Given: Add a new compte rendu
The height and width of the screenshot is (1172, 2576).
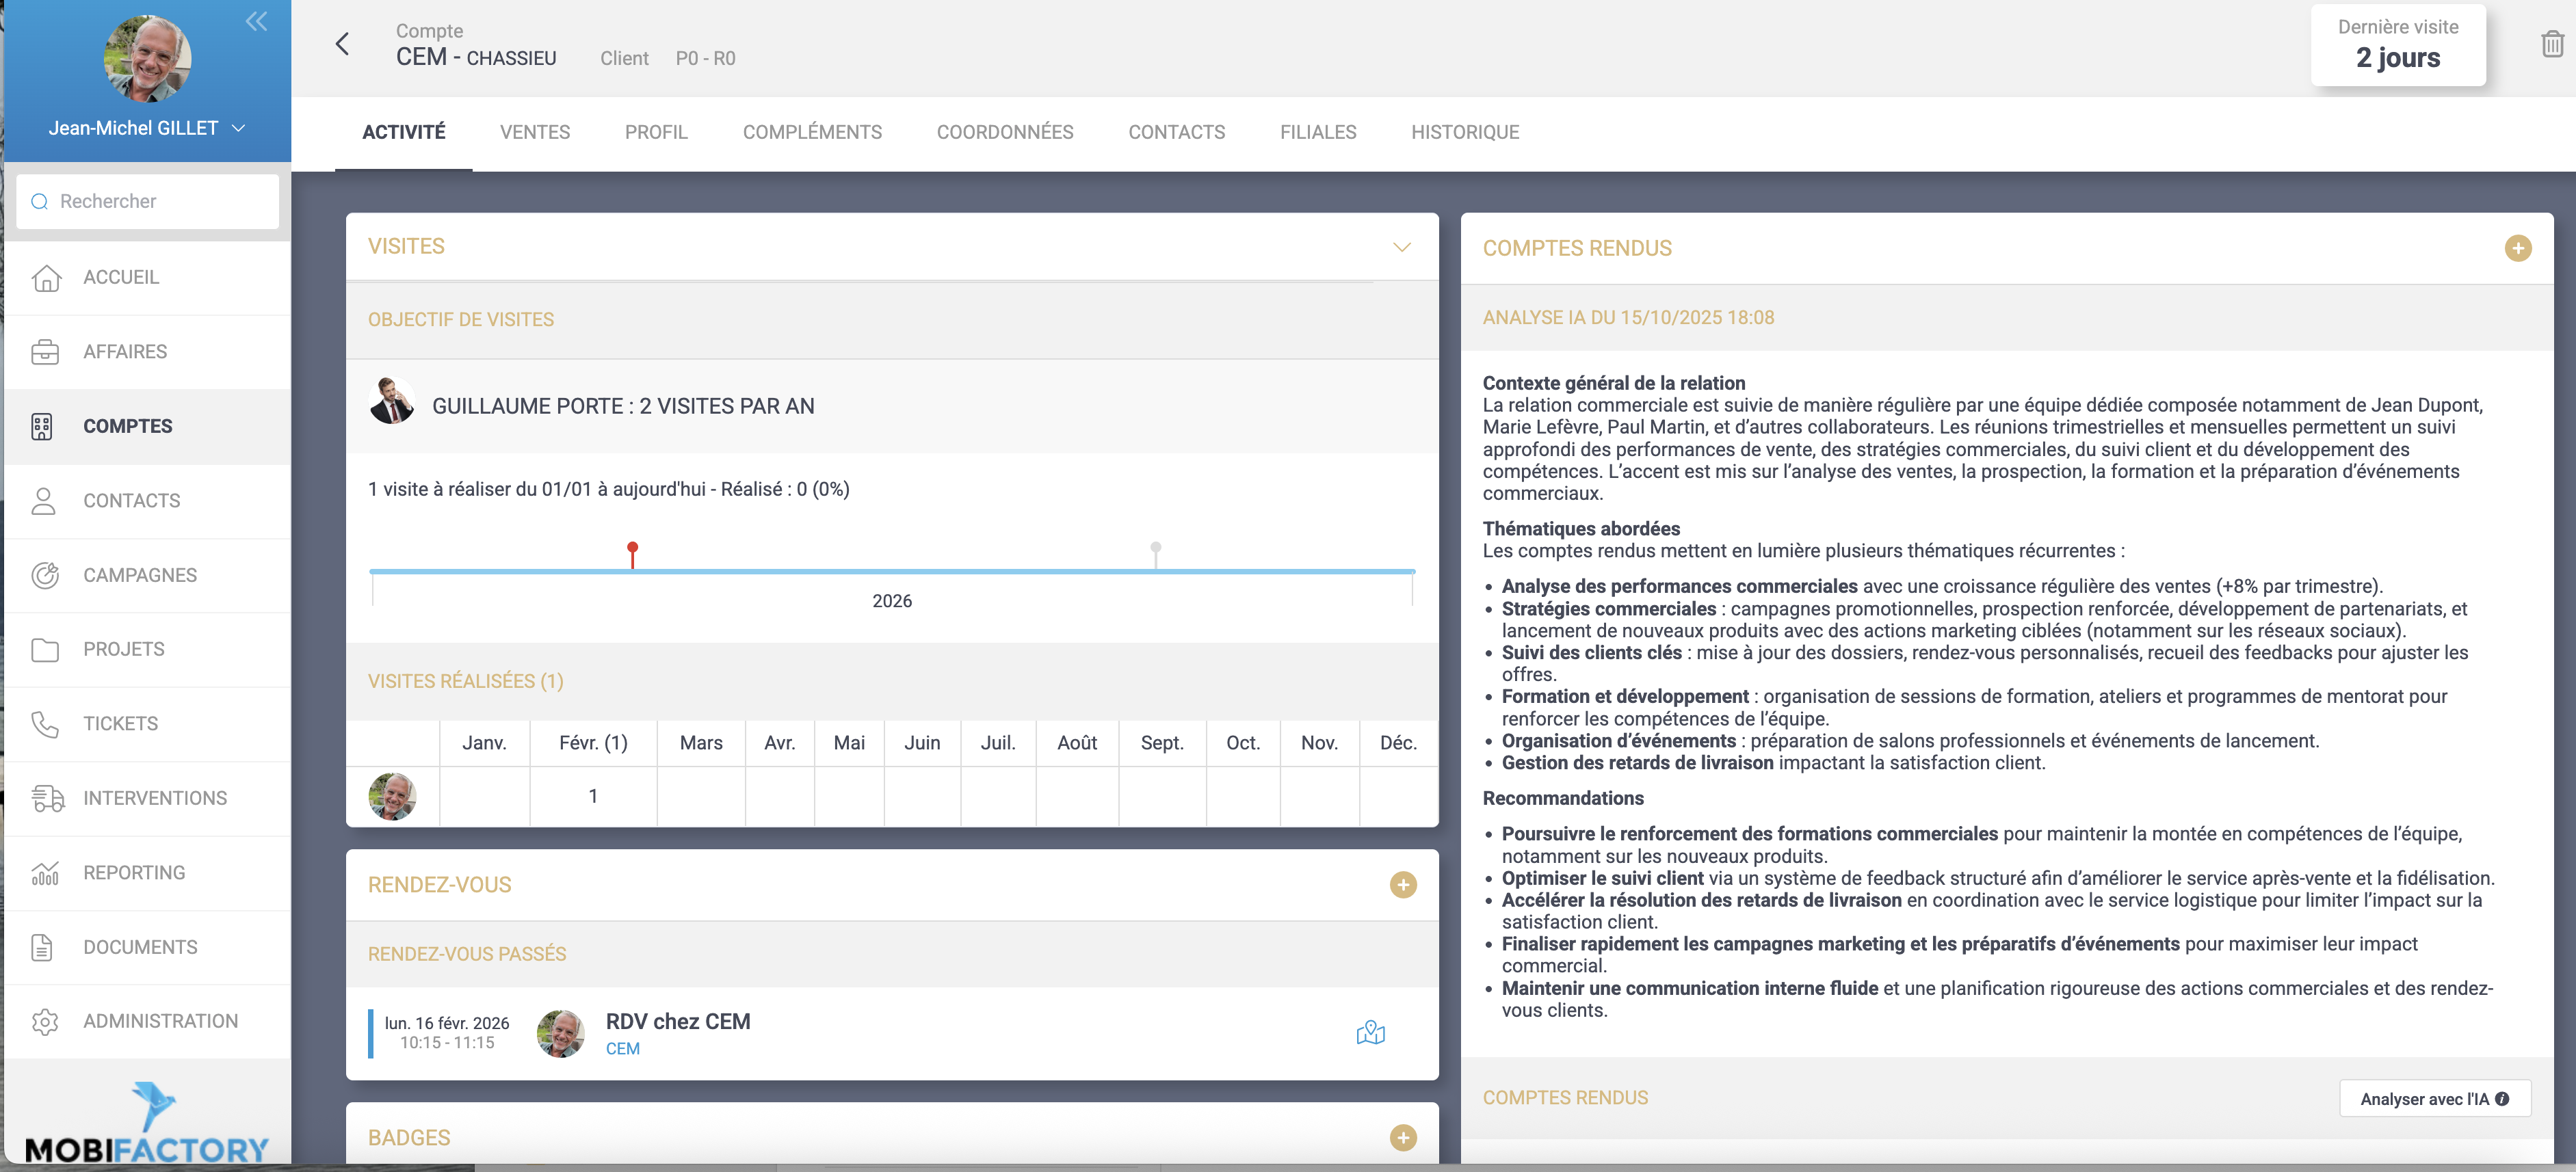Looking at the screenshot, I should click(x=2517, y=248).
